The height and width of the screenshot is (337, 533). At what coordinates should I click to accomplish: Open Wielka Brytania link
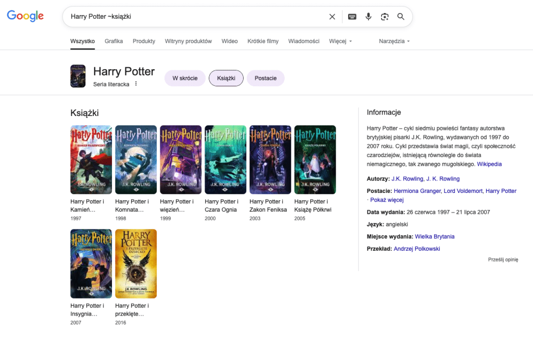435,237
